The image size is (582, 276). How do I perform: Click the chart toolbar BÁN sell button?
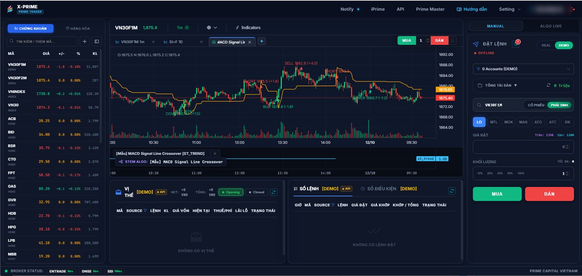pyautogui.click(x=439, y=40)
